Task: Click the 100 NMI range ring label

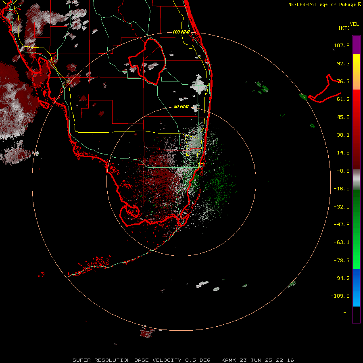Action: point(181,32)
